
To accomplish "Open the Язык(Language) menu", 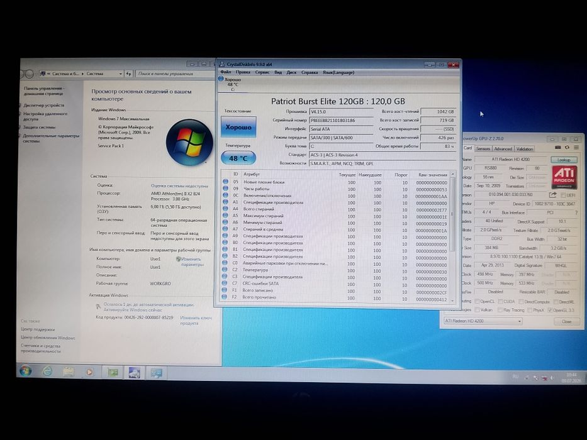I will tap(338, 72).
